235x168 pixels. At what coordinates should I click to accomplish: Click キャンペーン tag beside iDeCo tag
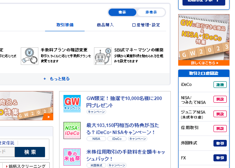(137, 139)
